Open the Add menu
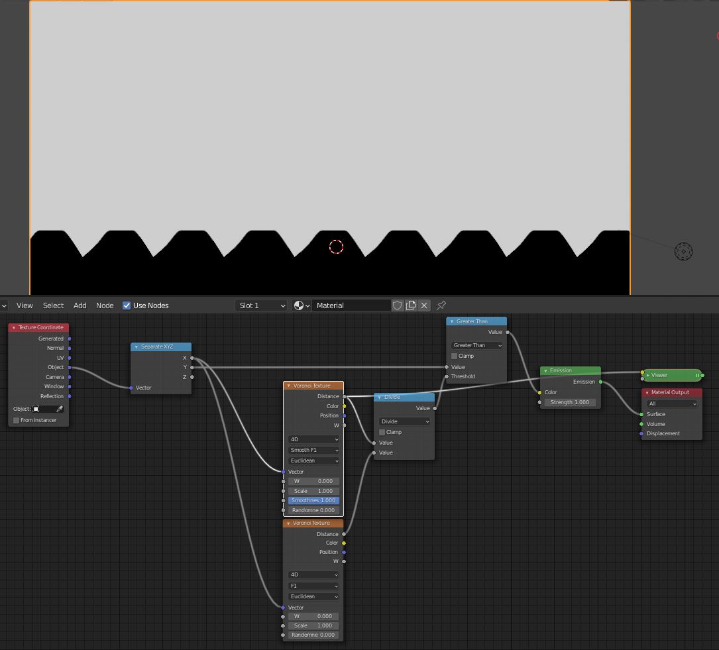The width and height of the screenshot is (719, 650). 80,305
